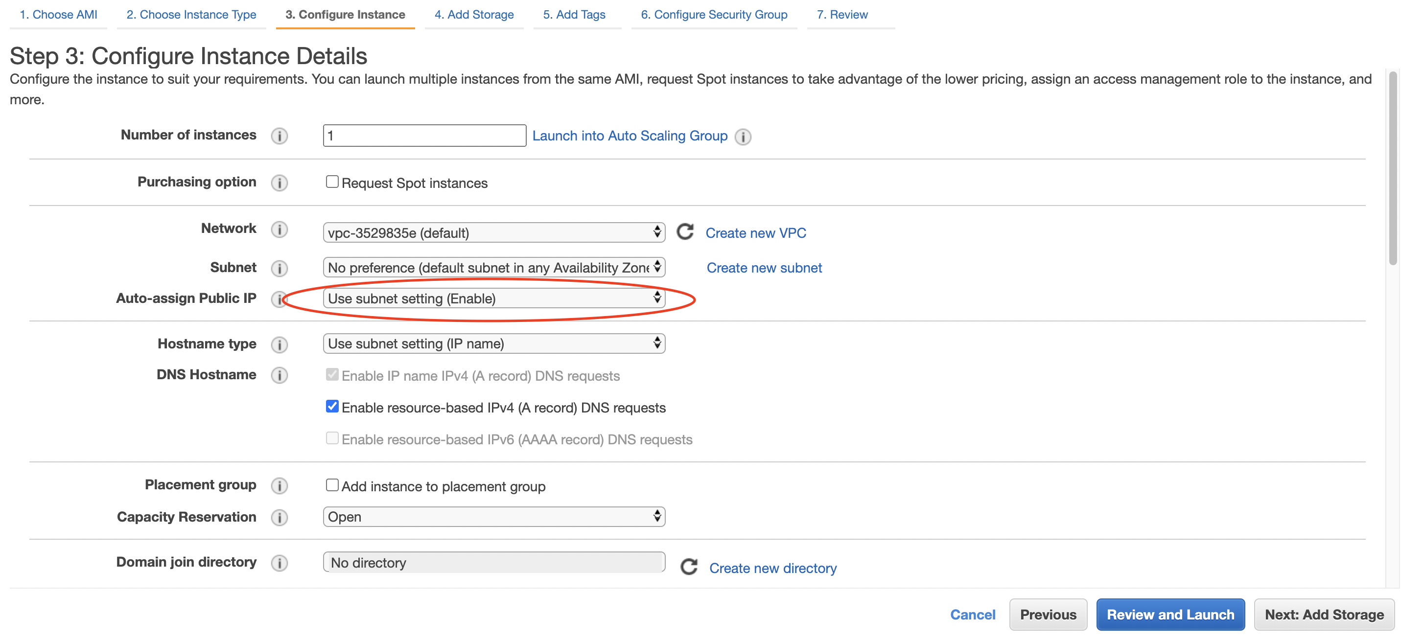Click the info icon beside Purchasing option
Screen dimensions: 1401x641
pos(279,183)
